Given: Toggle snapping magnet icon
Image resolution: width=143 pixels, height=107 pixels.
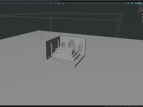Looking at the screenshot, I should [58, 3].
